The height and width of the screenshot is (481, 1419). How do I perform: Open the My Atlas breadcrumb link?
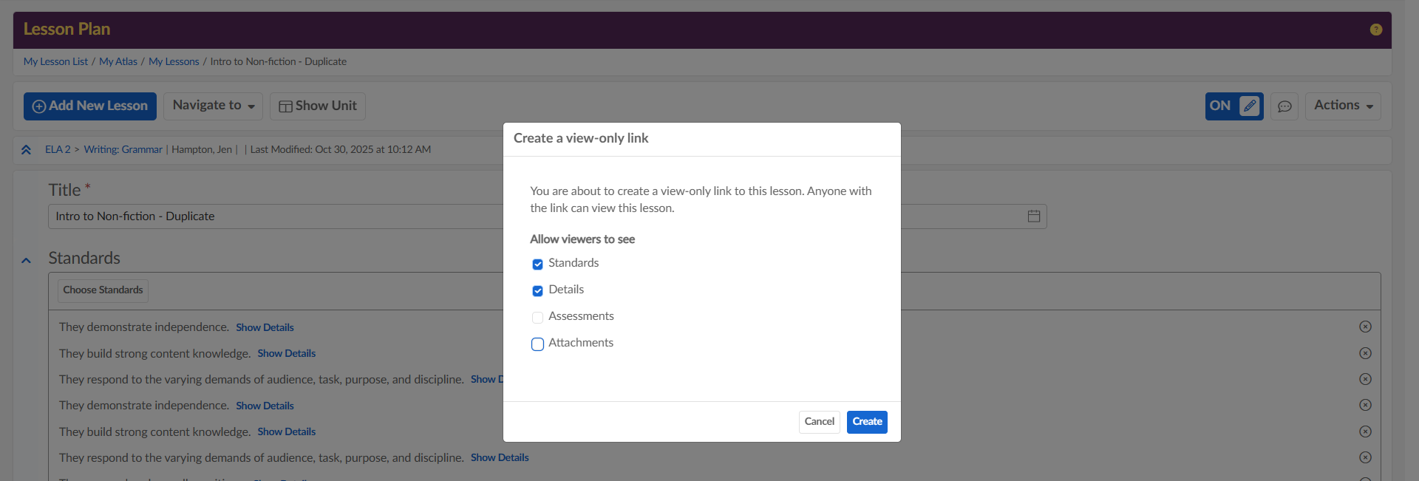point(118,61)
